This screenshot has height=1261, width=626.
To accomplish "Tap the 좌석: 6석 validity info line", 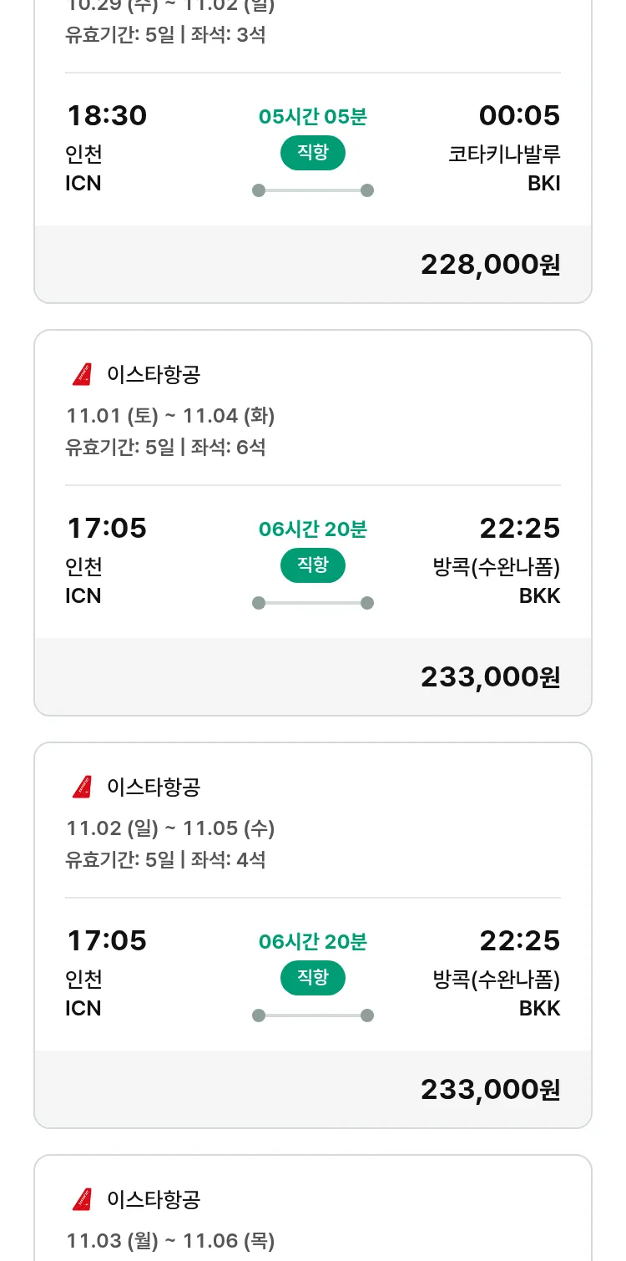I will click(x=165, y=447).
